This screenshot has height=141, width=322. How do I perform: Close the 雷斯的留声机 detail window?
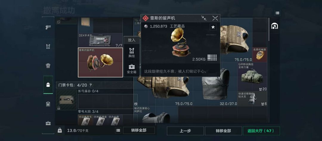(215, 18)
